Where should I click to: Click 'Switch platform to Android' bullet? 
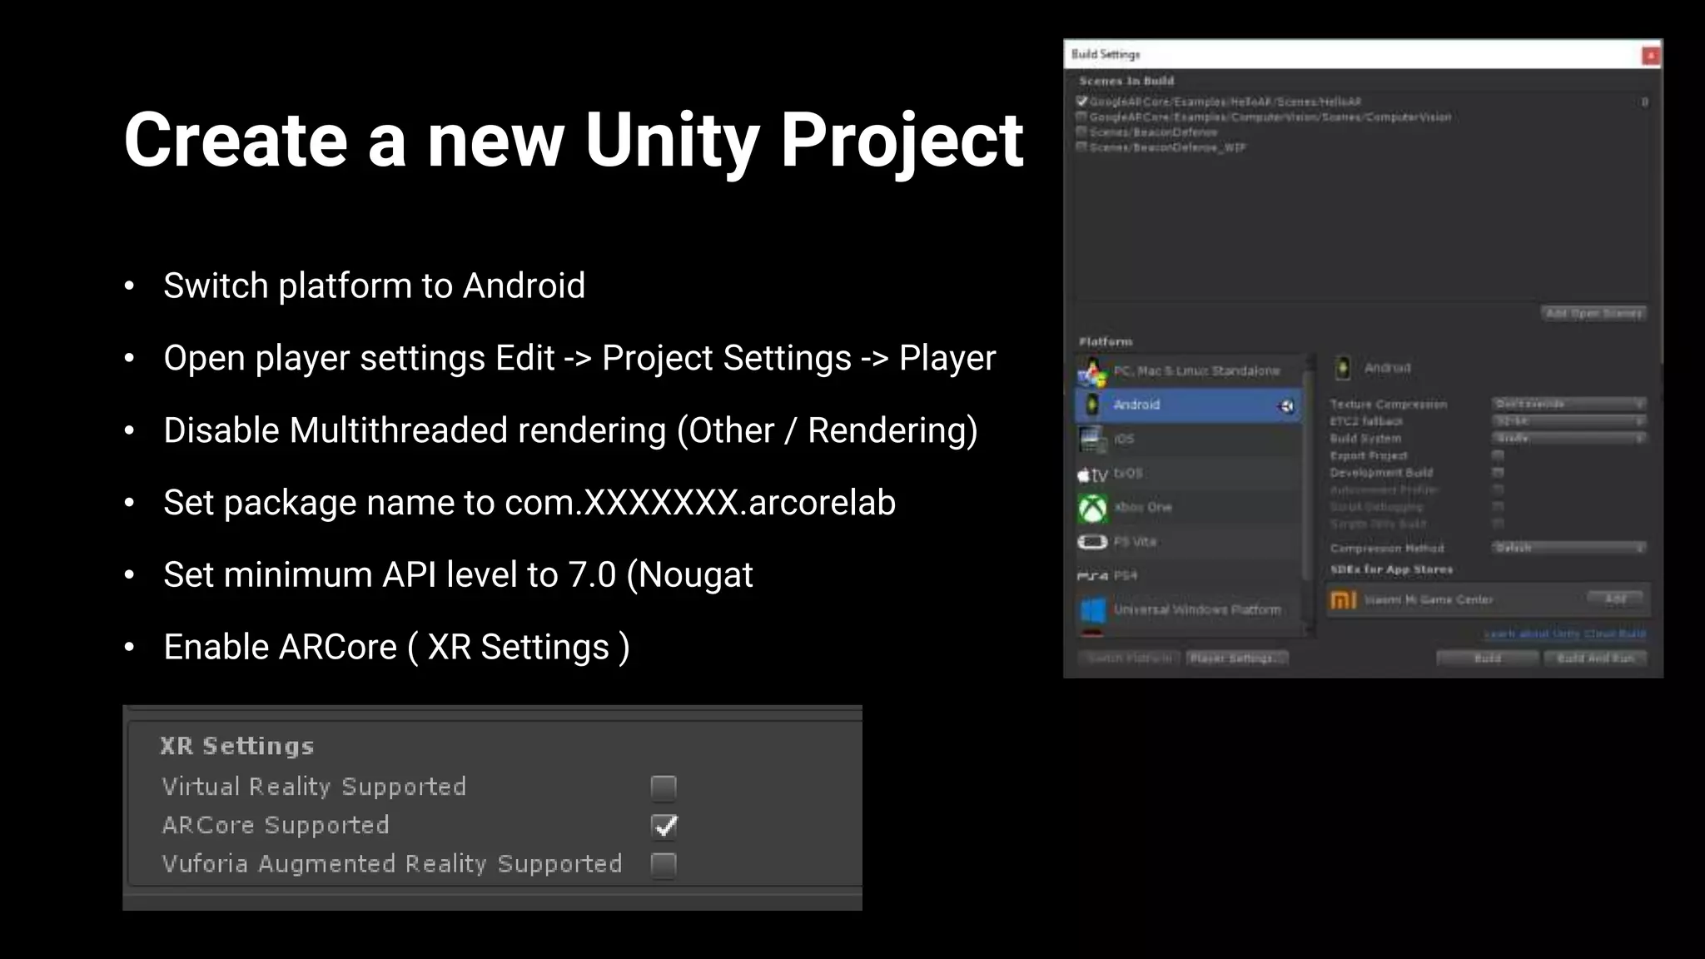click(375, 286)
